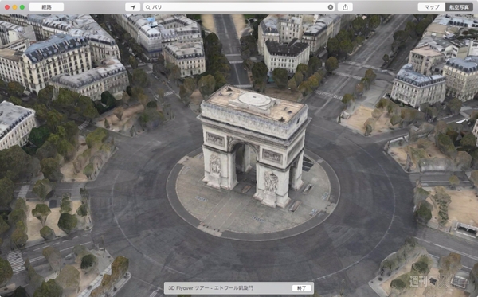The height and width of the screenshot is (297, 478).
Task: Activate the current location arrow icon
Action: coord(132,7)
